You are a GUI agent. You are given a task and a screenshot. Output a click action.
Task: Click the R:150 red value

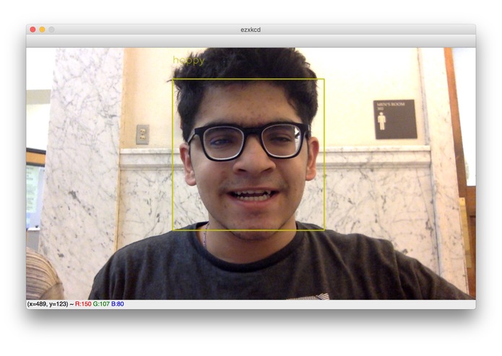click(83, 304)
